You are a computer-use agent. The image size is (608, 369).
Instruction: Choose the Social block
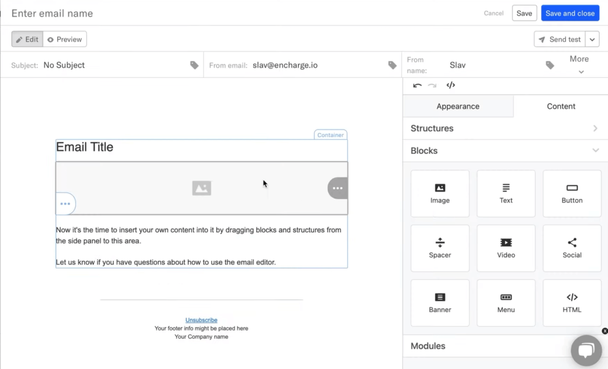pyautogui.click(x=572, y=248)
